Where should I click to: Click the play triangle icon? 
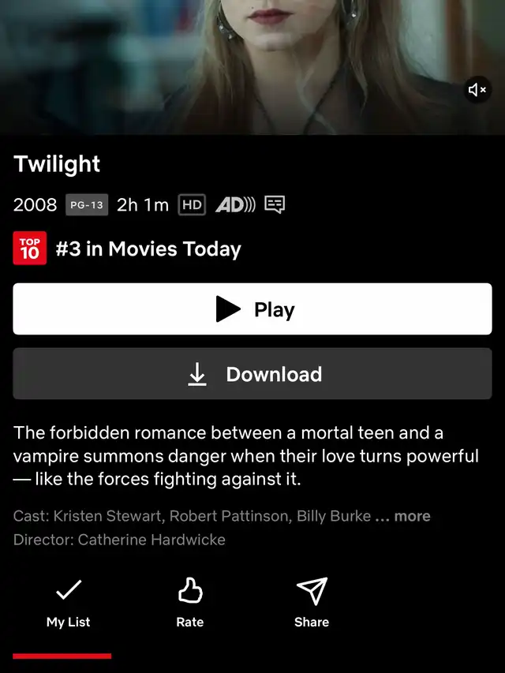[228, 308]
